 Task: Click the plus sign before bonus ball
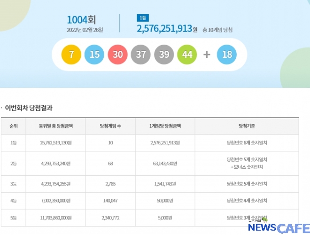(x=207, y=55)
